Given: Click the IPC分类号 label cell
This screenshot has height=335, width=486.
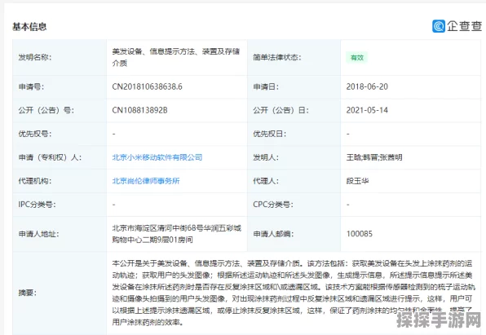Looking at the screenshot, I should (60, 205).
